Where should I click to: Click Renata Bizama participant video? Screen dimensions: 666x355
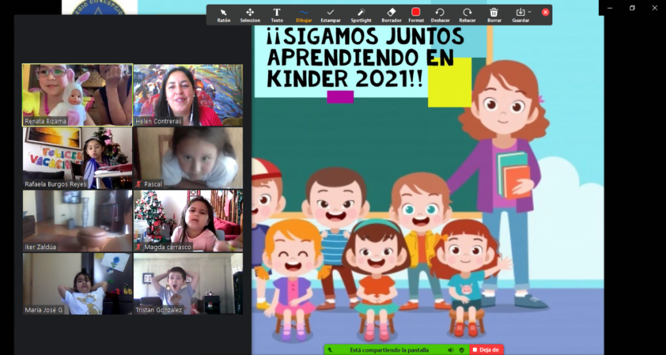tap(77, 95)
